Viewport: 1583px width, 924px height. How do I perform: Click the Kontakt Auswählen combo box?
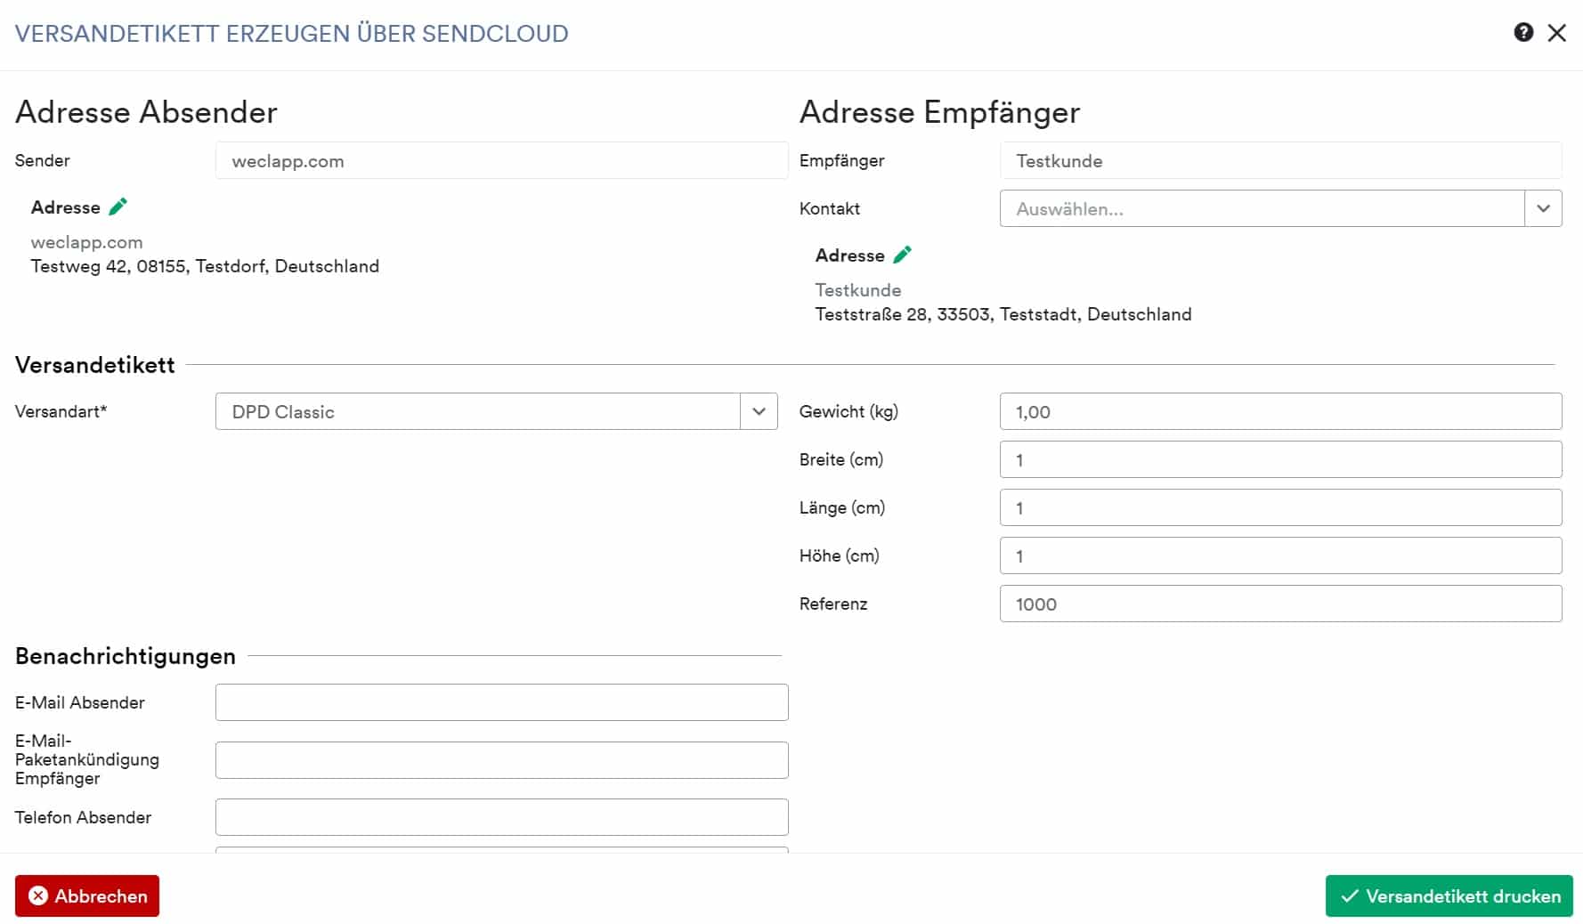[1262, 208]
